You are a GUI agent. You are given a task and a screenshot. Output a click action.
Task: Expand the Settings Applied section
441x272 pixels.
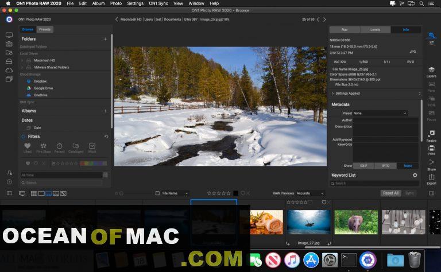point(332,94)
